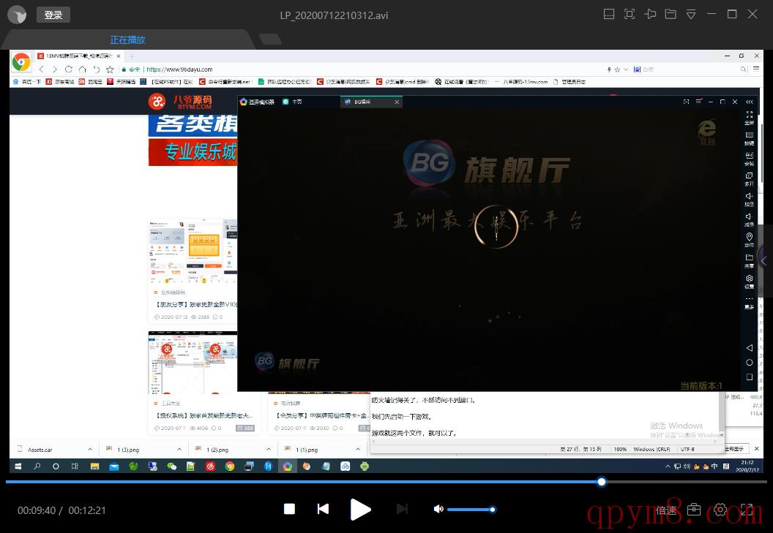
Task: Click File Explorer taskbar icon in video
Action: coord(94,466)
